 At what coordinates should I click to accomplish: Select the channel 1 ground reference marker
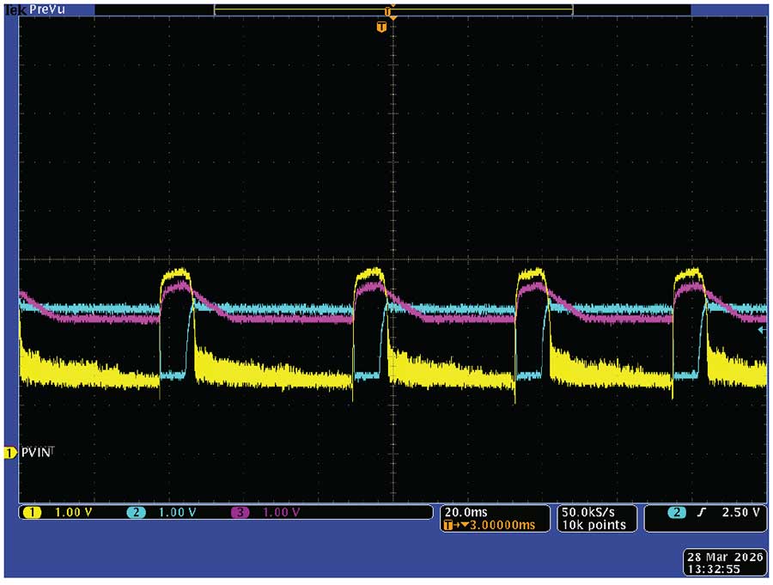pos(9,453)
